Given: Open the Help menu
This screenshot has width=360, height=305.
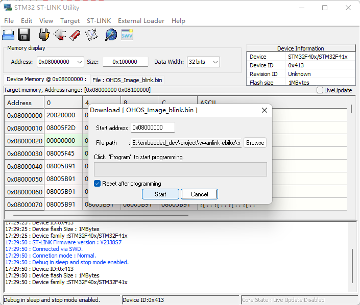Looking at the screenshot, I should (178, 21).
